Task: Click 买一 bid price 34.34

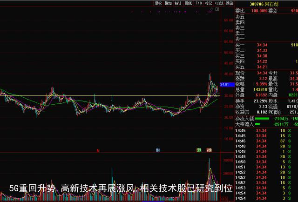Action: click(x=262, y=45)
